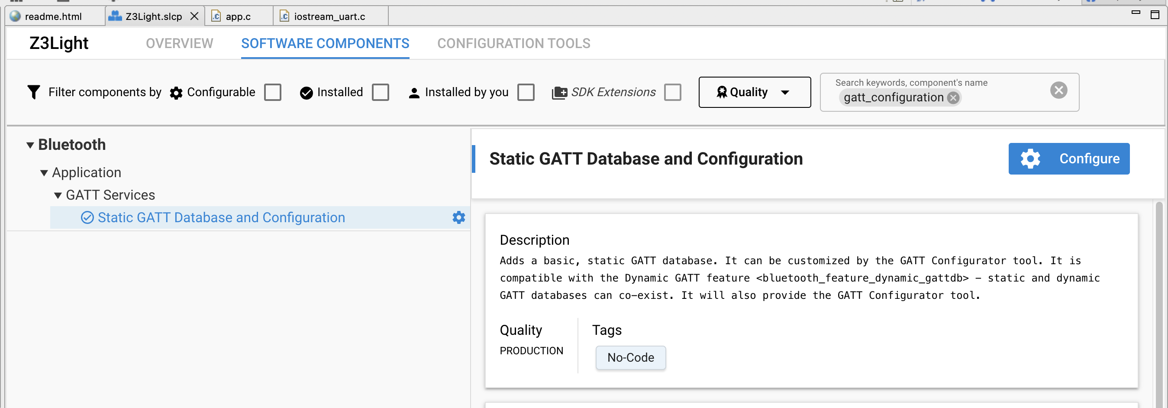1168x408 pixels.
Task: Click the gear icon beside Static GATT Database
Action: pyautogui.click(x=458, y=217)
